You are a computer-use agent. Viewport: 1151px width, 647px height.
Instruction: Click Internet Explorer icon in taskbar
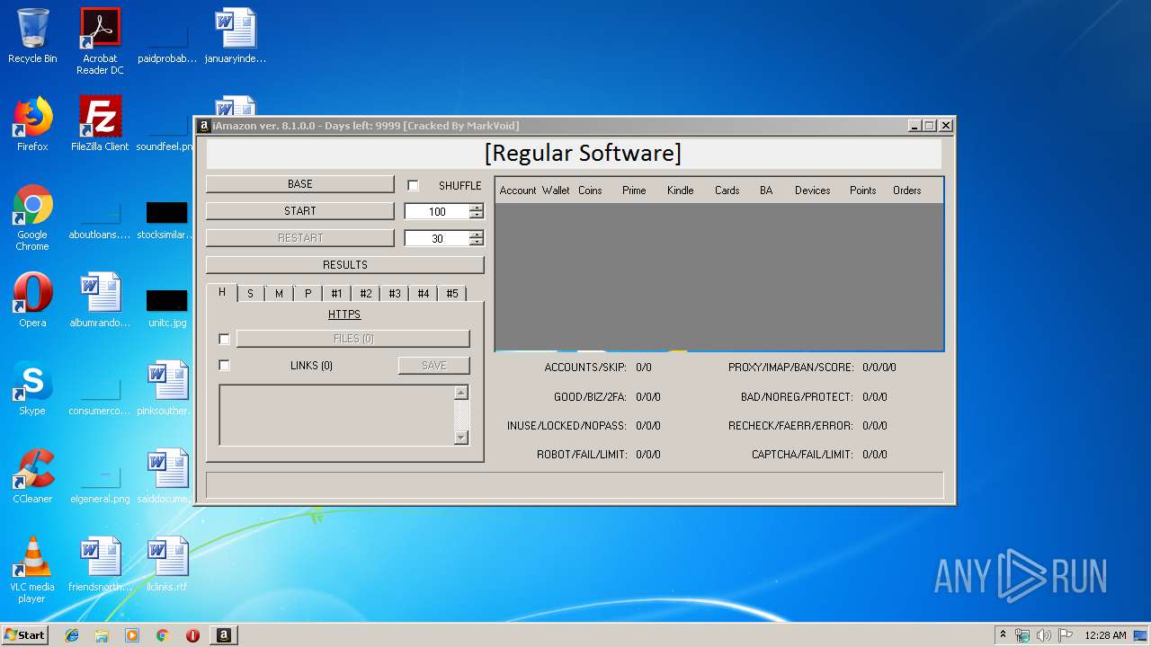pyautogui.click(x=72, y=635)
